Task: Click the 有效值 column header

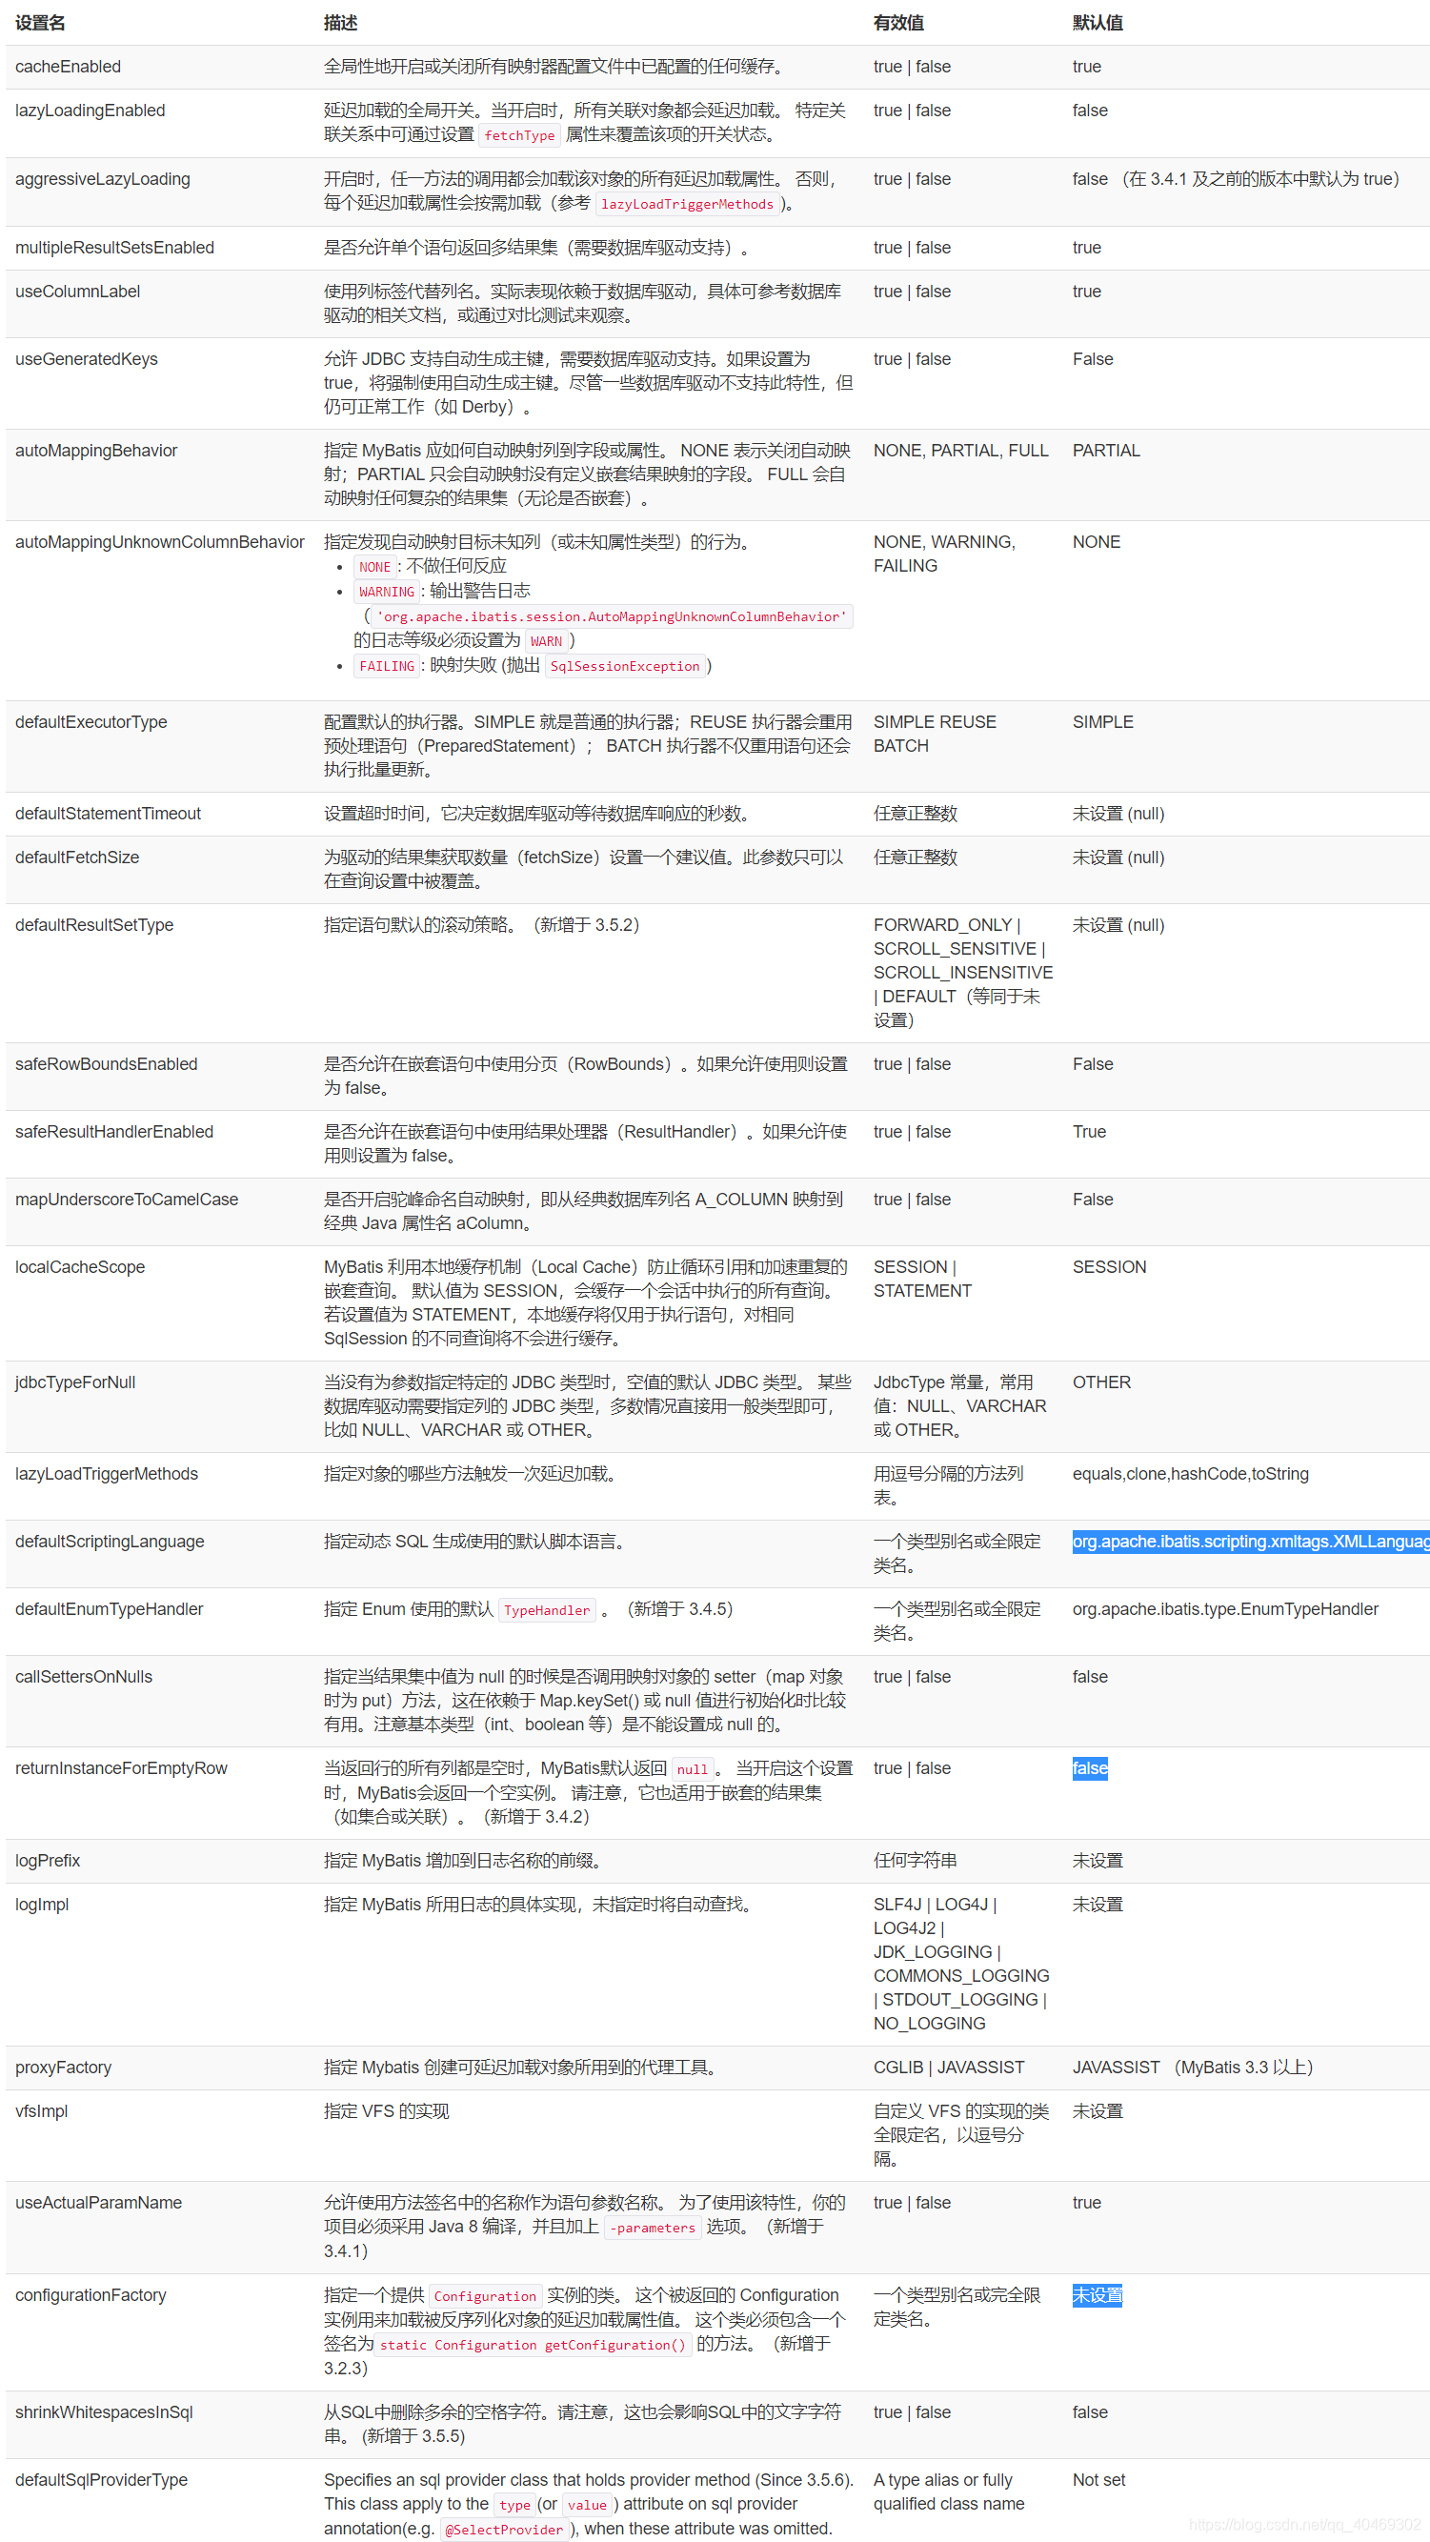Action: coord(899,23)
